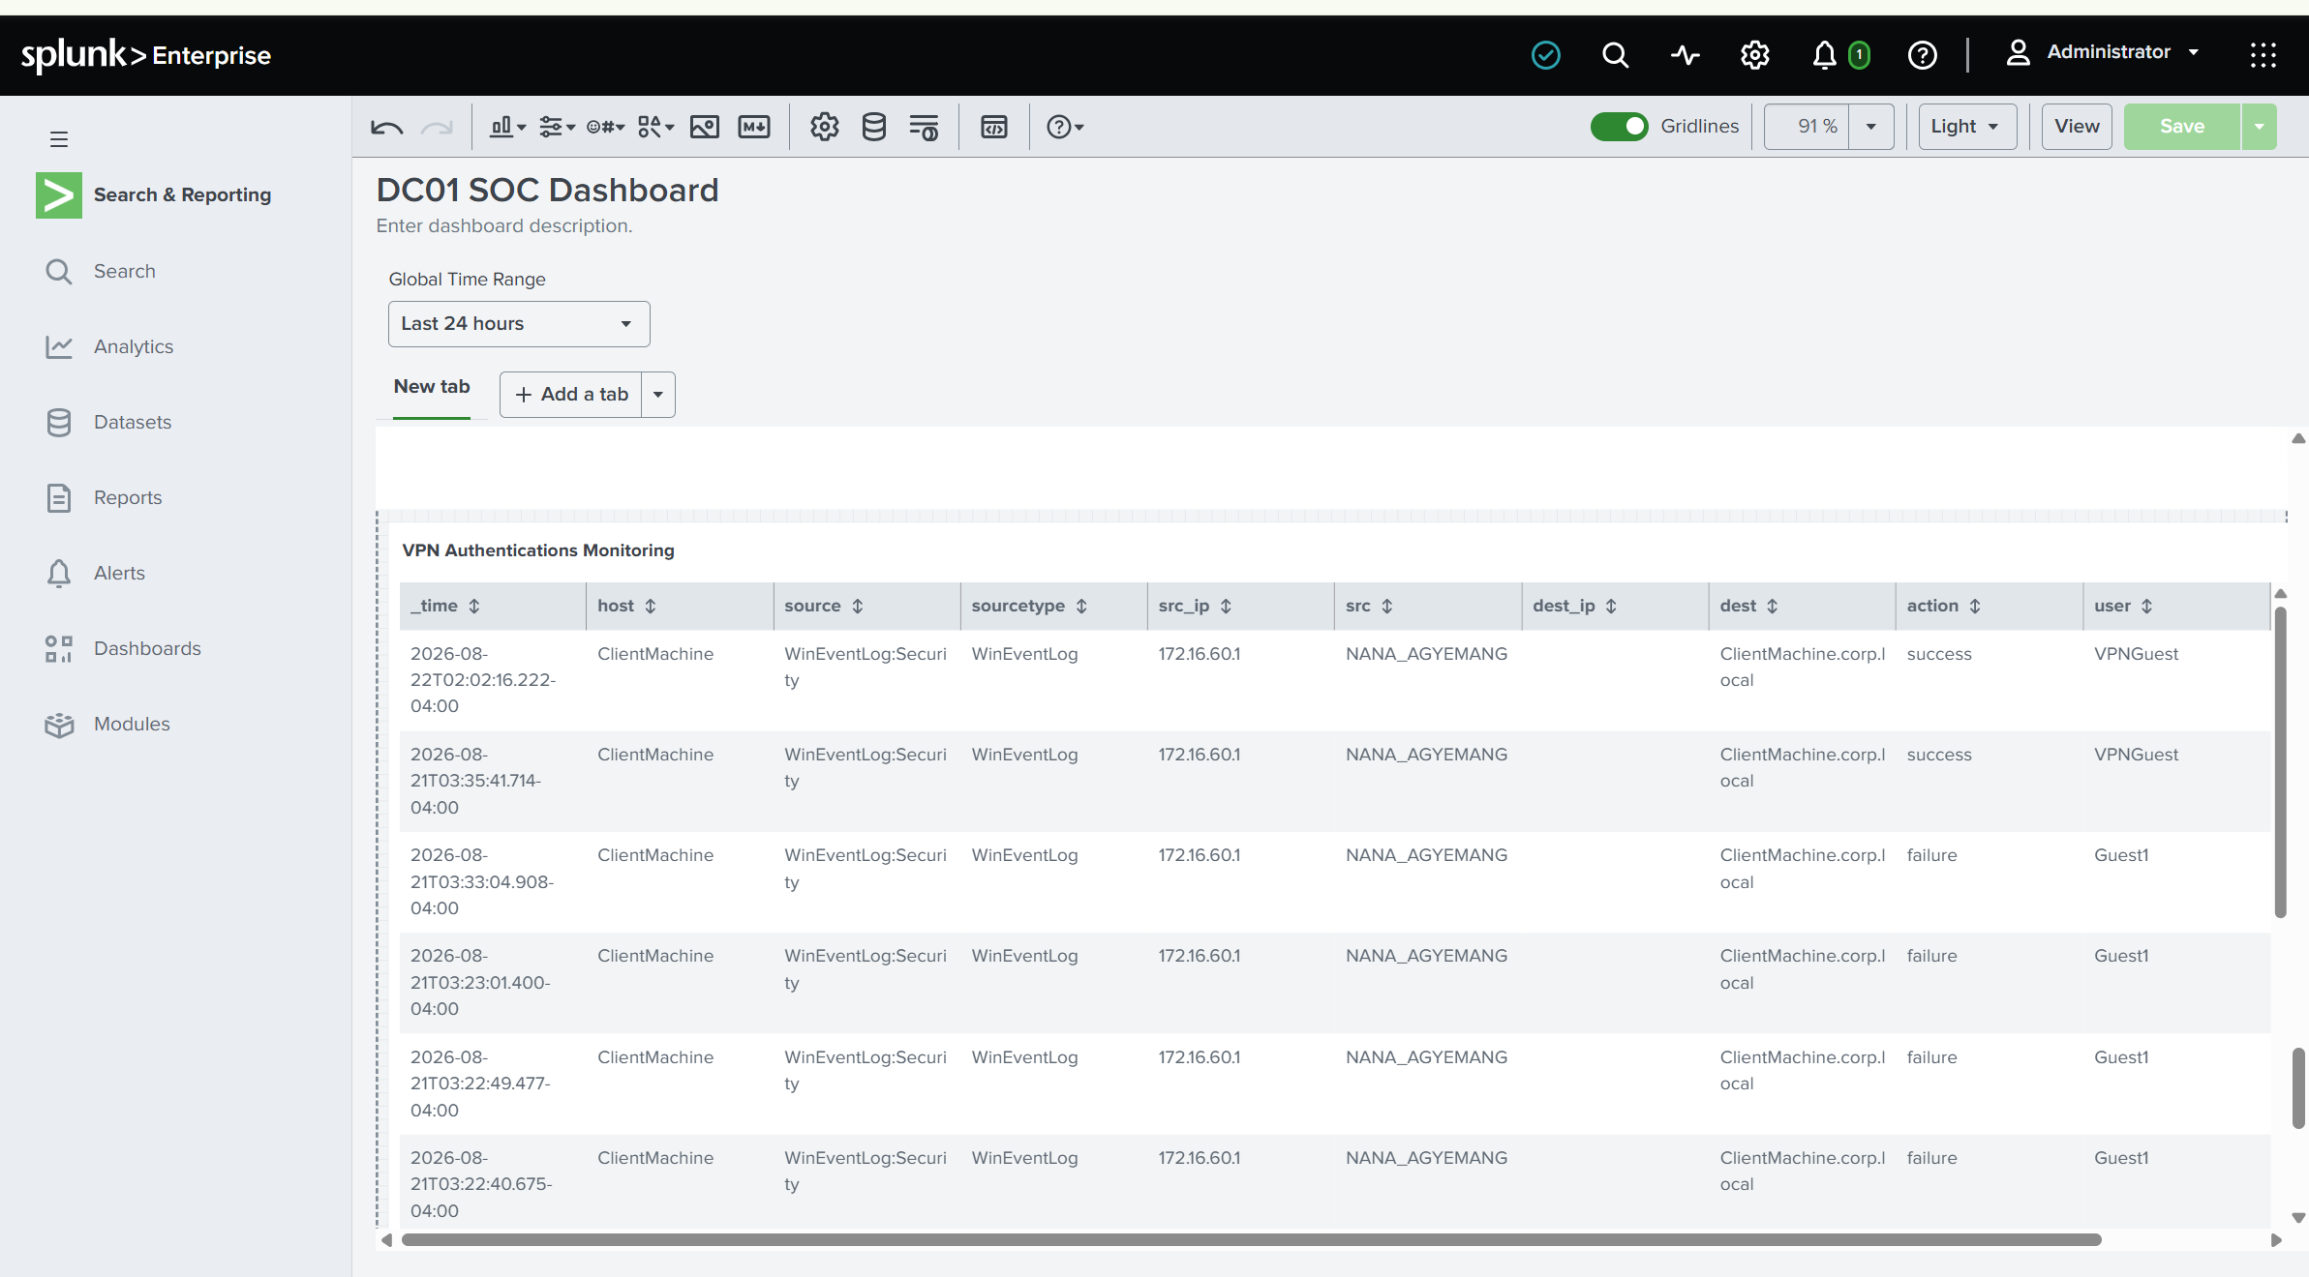Screen dimensions: 2309x1277
Task: Click the Add a tab button
Action: tap(571, 395)
